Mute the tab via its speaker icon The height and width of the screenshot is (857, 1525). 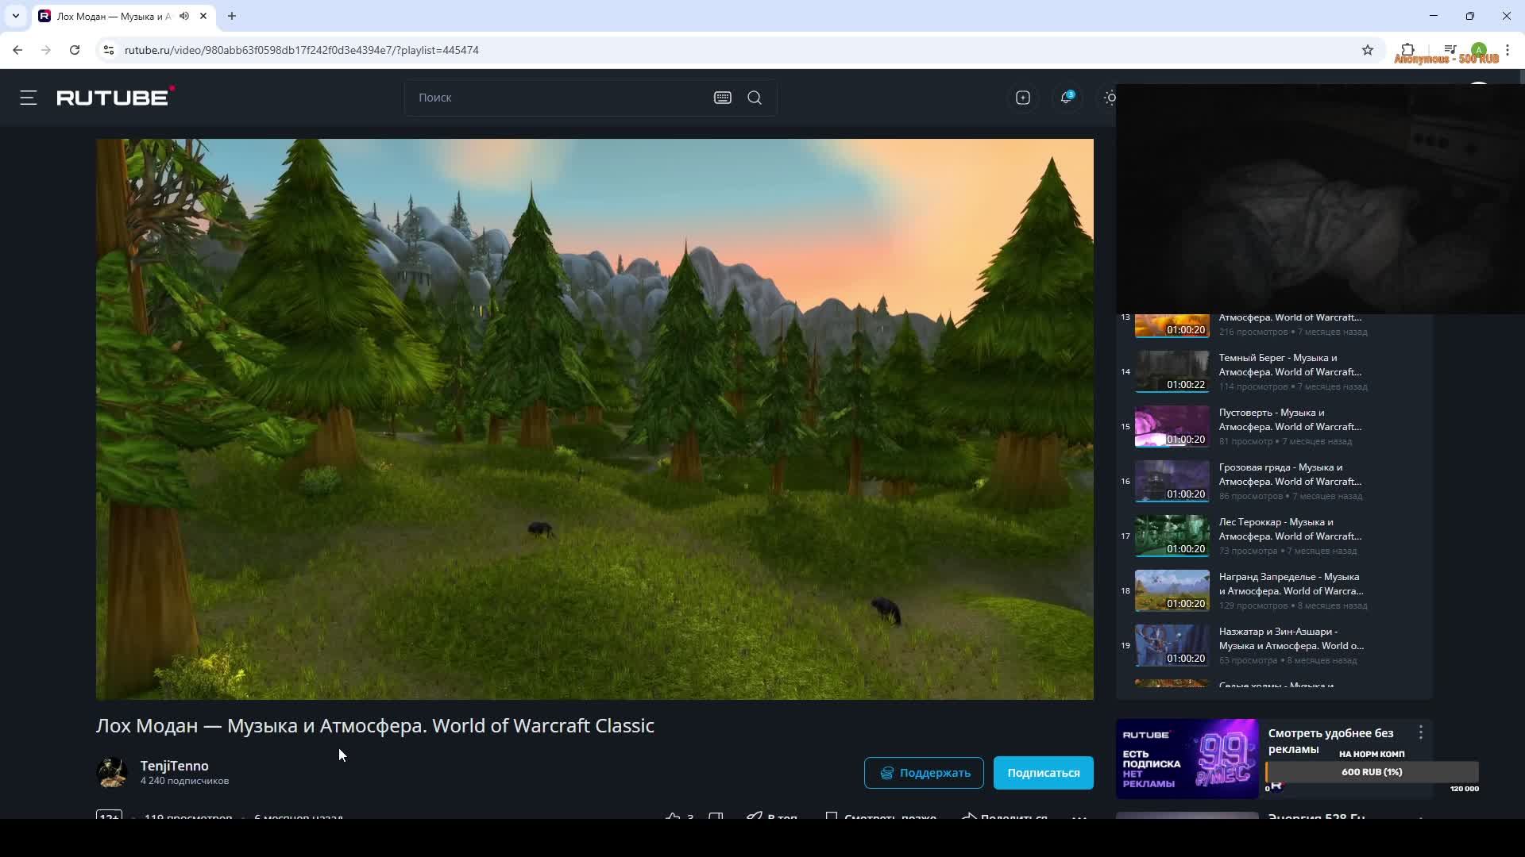[184, 16]
